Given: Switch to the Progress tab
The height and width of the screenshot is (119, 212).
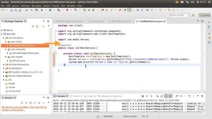Looking at the screenshot, I should click(x=90, y=96).
